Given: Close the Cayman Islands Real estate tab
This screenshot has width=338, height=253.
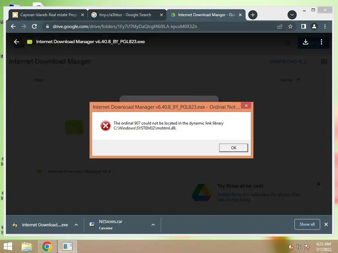Looking at the screenshot, I should (x=82, y=15).
